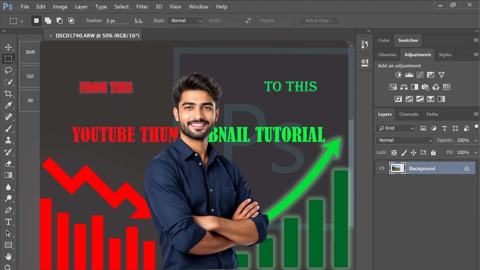This screenshot has height=270, width=480.
Task: Switch to the Channels tab
Action: click(408, 114)
